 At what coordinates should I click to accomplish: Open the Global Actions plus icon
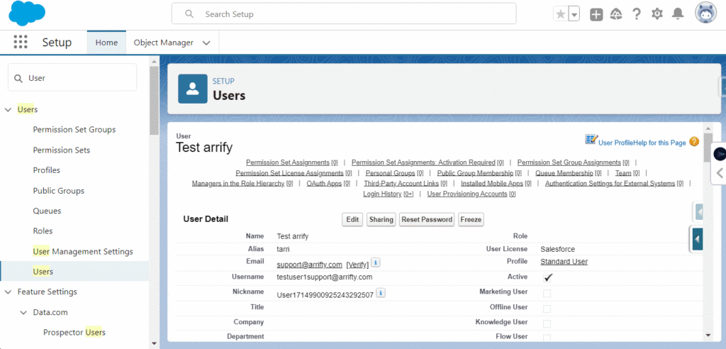click(596, 14)
